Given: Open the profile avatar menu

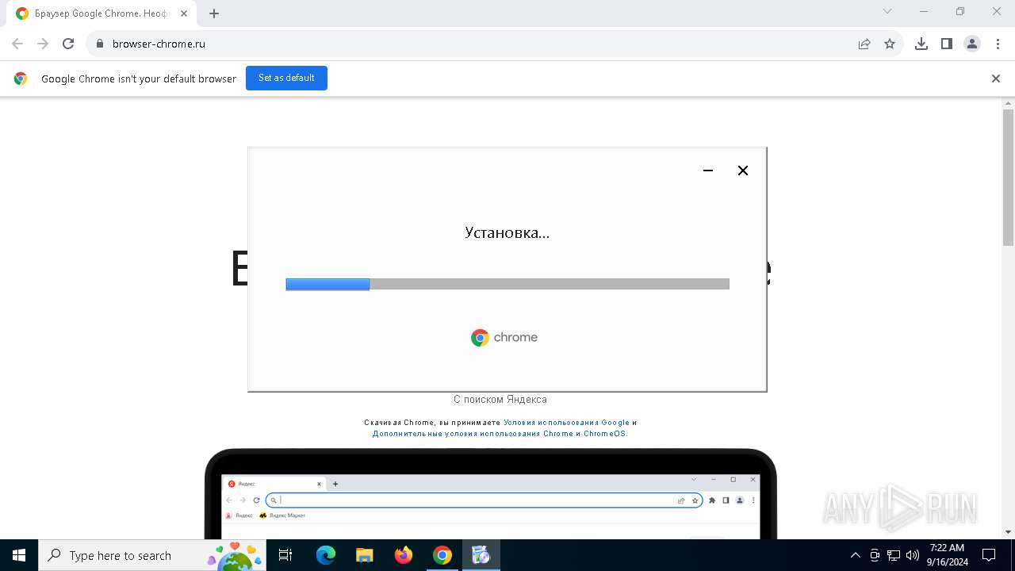Looking at the screenshot, I should coord(972,44).
